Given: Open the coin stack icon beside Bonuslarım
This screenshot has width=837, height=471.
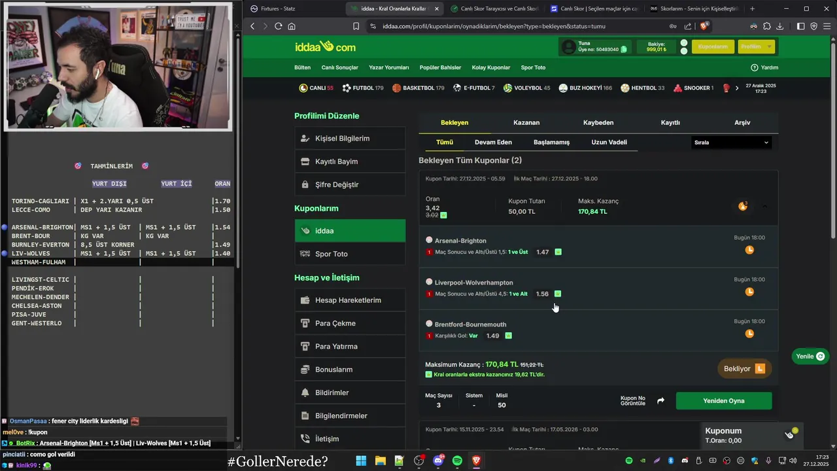Looking at the screenshot, I should point(305,370).
